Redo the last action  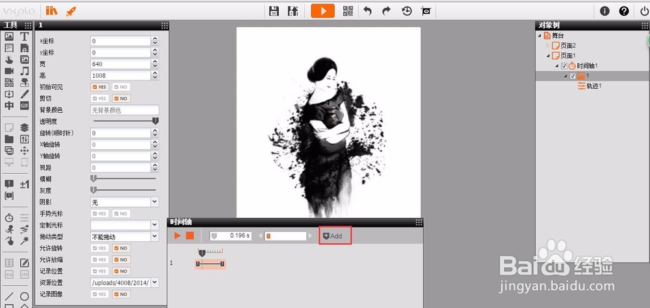[386, 11]
